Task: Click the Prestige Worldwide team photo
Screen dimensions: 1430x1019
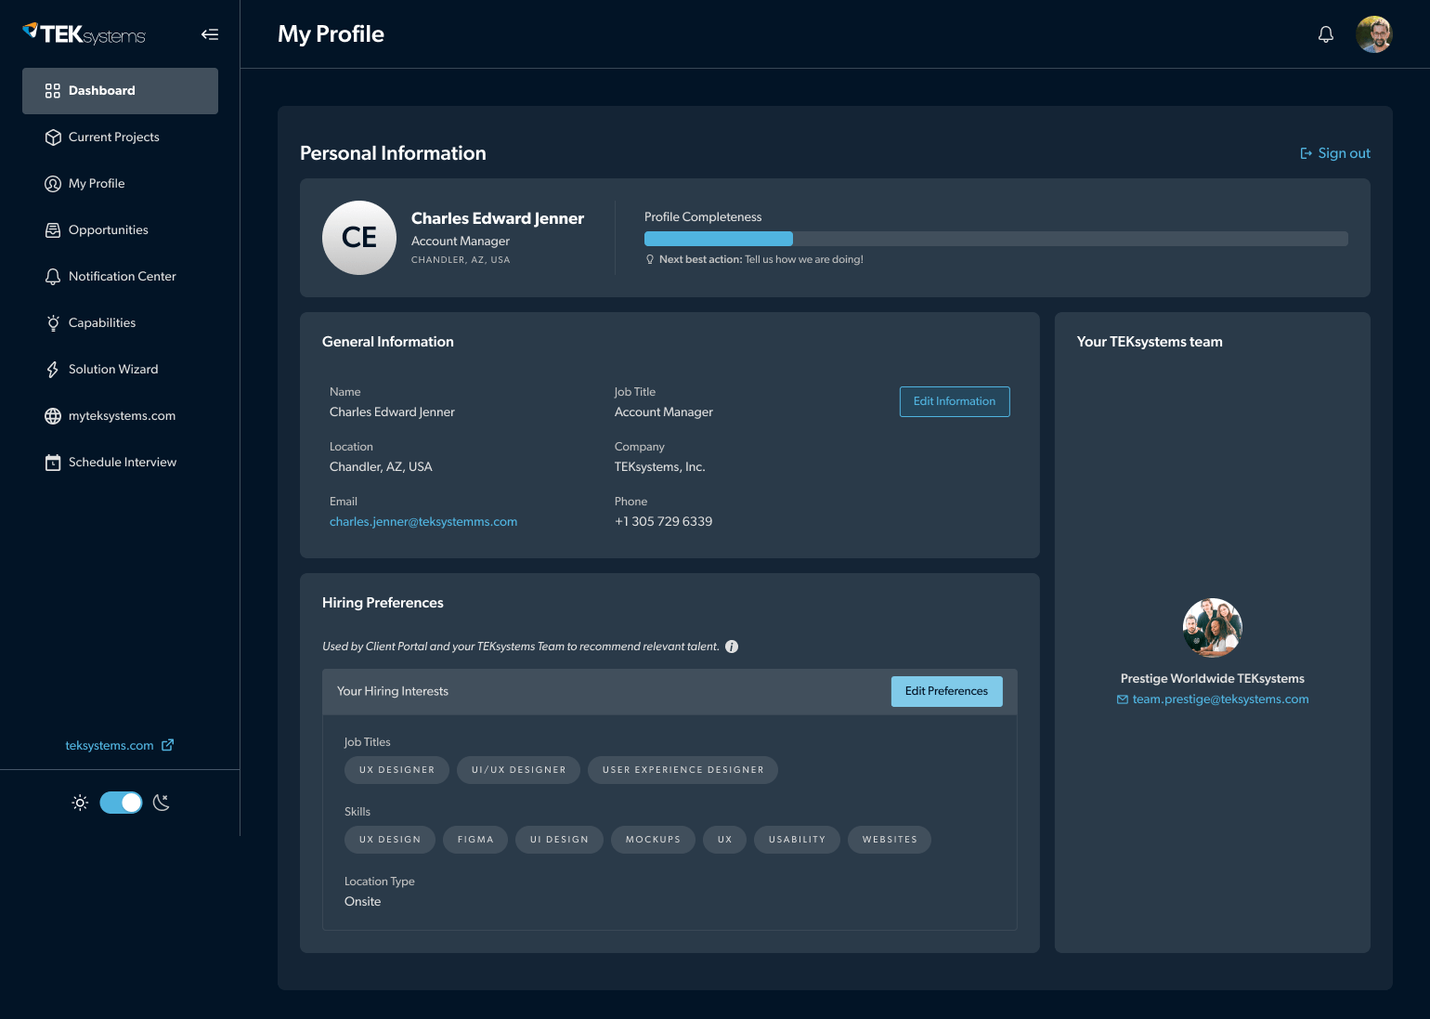Action: [x=1212, y=628]
